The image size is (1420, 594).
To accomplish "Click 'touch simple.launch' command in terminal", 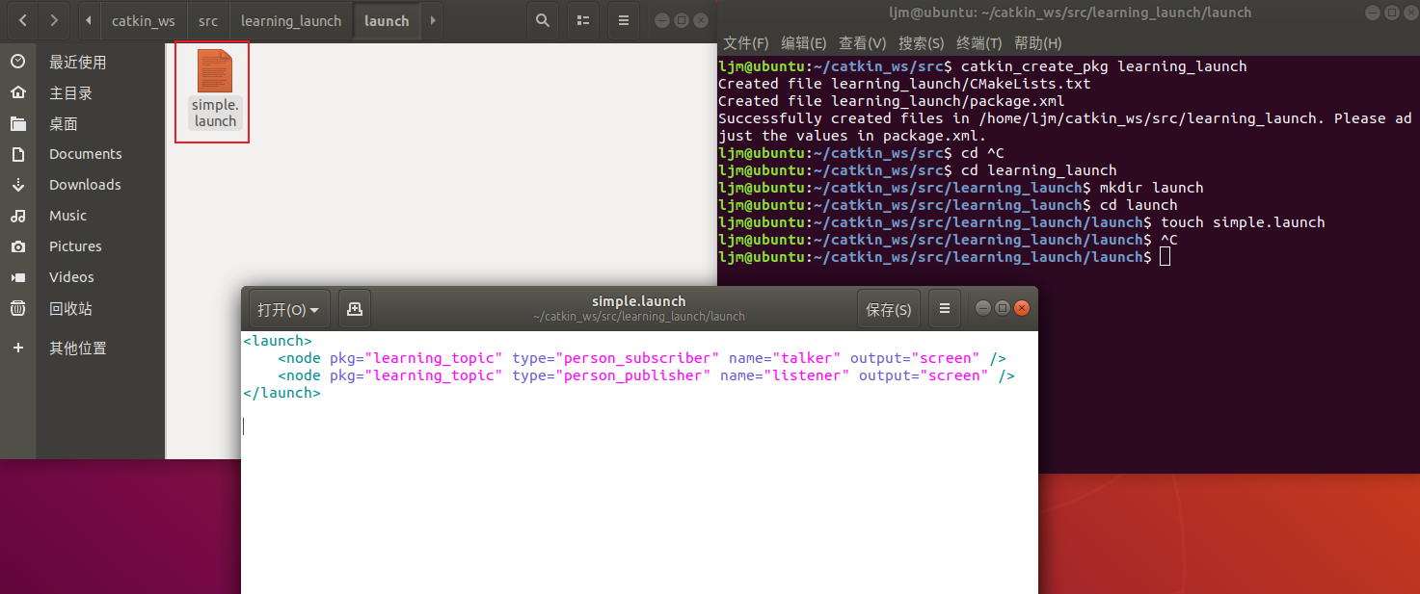I will pos(1243,222).
